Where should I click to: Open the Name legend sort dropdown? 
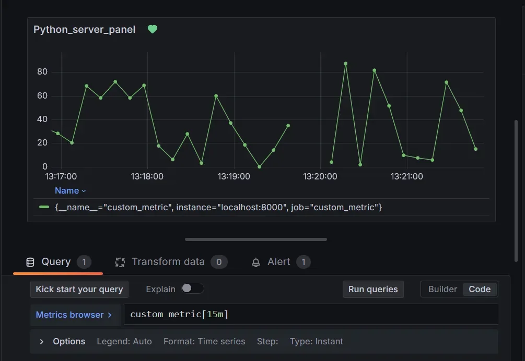pyautogui.click(x=71, y=190)
